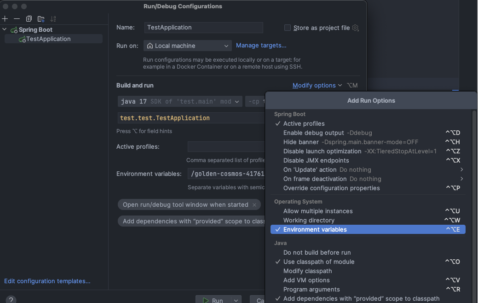Select Hide banner option
The width and height of the screenshot is (478, 303).
pos(368,142)
